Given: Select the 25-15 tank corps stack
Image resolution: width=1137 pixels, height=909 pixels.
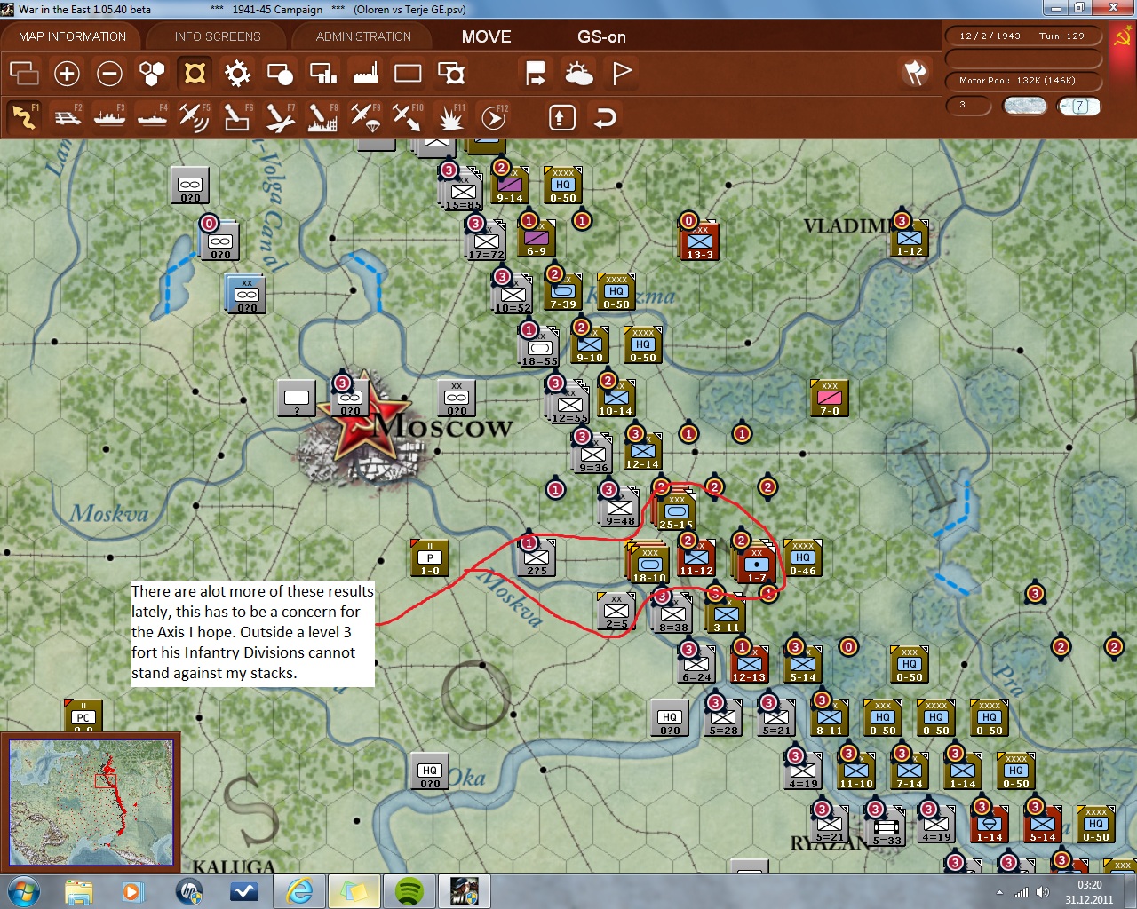Looking at the screenshot, I should [676, 510].
